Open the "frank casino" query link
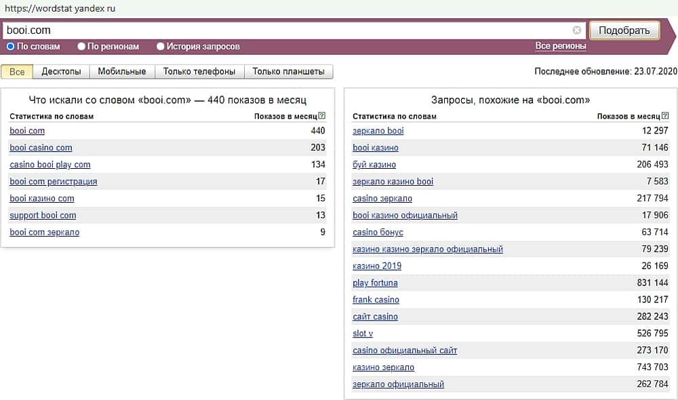The height and width of the screenshot is (400, 678). coord(376,300)
